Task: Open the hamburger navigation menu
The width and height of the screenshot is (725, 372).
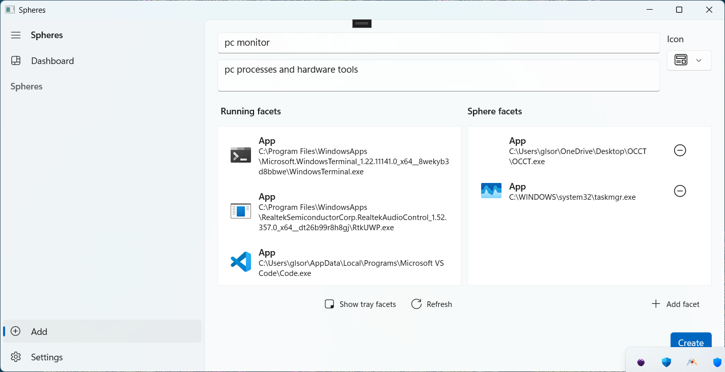Action: [16, 35]
